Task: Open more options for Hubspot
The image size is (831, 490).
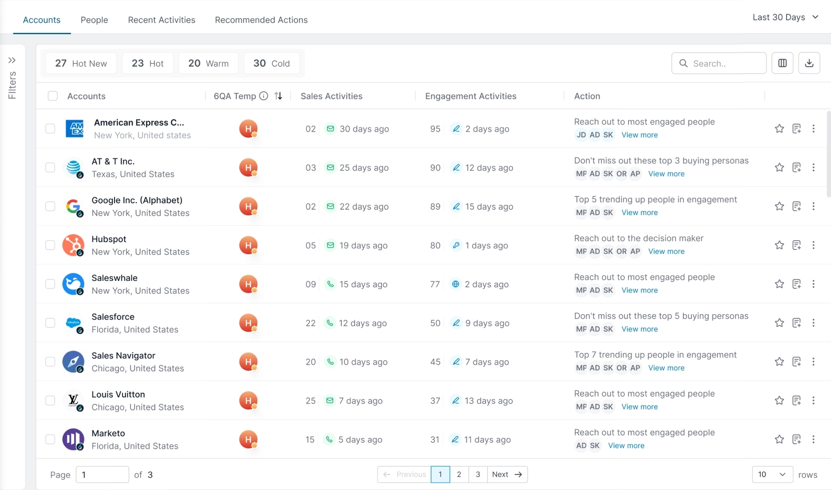Action: tap(813, 245)
